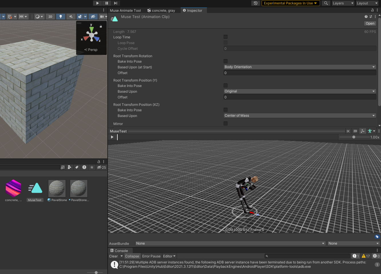Enable the Mirror checkbox
381x274 pixels.
pyautogui.click(x=226, y=124)
